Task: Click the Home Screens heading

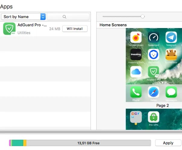Action: 113,25
